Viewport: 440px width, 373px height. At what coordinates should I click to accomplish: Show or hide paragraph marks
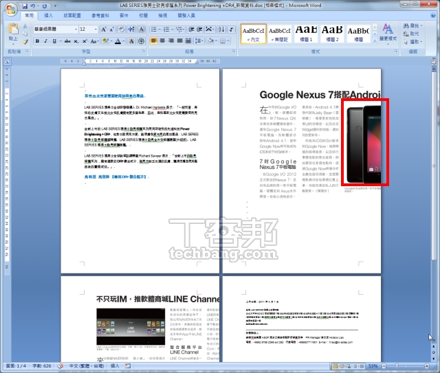click(x=232, y=29)
